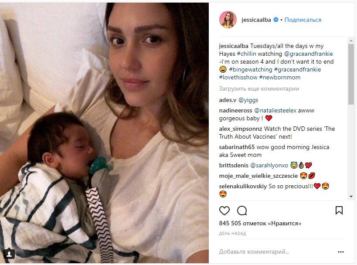This screenshot has width=357, height=265.
Task: Like the post with heart icon
Action: pos(224,211)
